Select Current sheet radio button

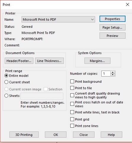[6, 82]
